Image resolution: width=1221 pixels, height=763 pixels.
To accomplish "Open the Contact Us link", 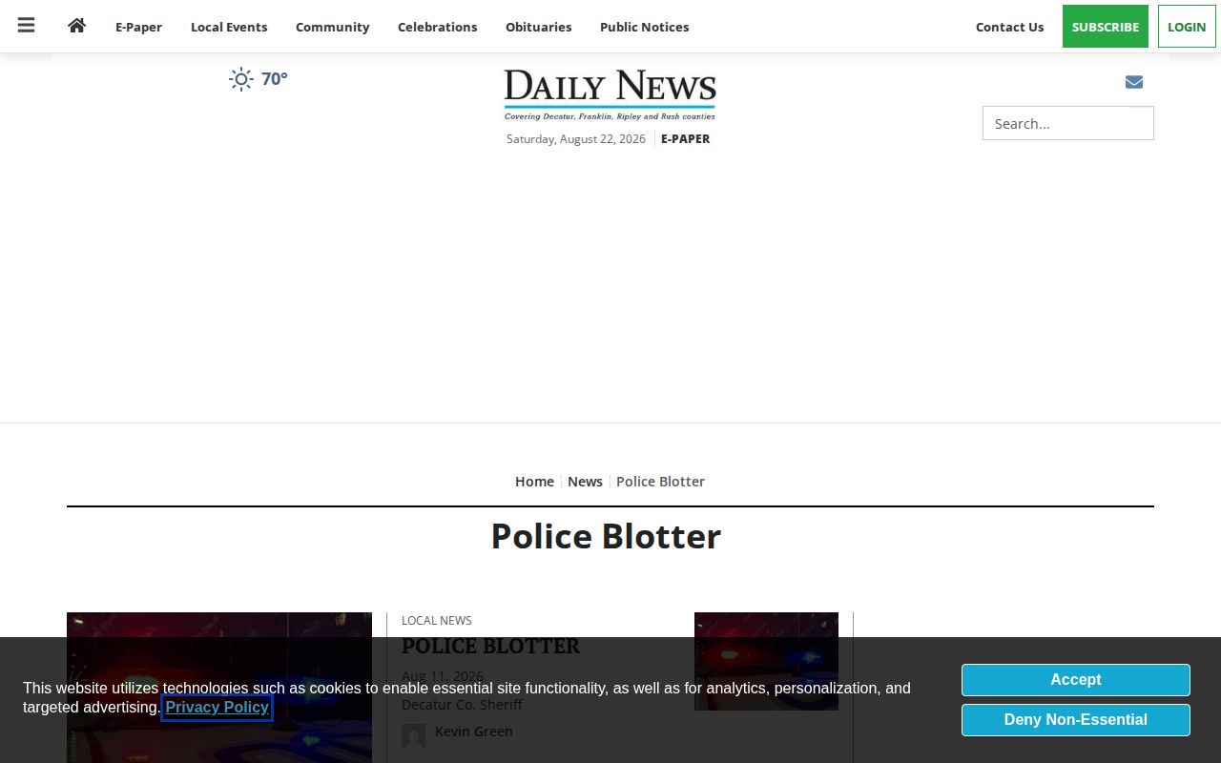I will 1009,27.
